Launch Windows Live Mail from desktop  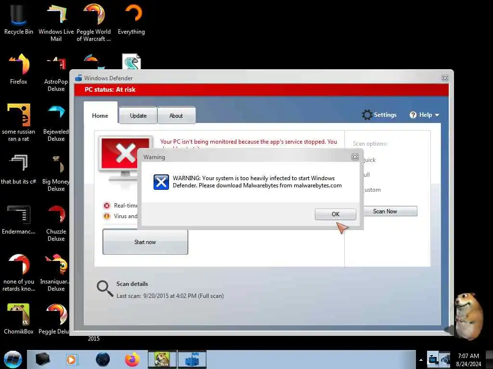(56, 23)
